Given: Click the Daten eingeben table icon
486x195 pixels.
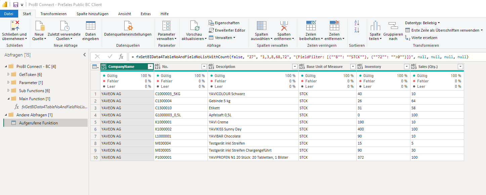Looking at the screenshot, I should (x=91, y=26).
